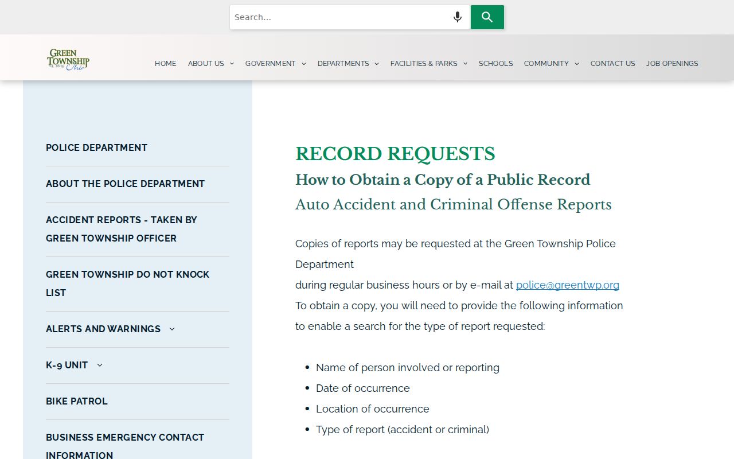Open the Police Department sidebar link

pyautogui.click(x=96, y=147)
